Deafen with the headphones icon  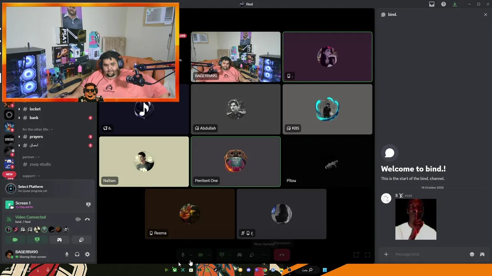click(77, 254)
